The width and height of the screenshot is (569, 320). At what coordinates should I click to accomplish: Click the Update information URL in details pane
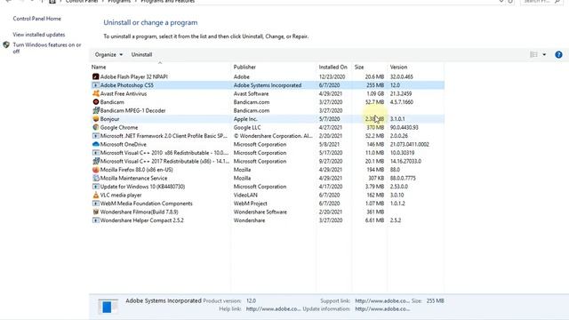pos(382,309)
